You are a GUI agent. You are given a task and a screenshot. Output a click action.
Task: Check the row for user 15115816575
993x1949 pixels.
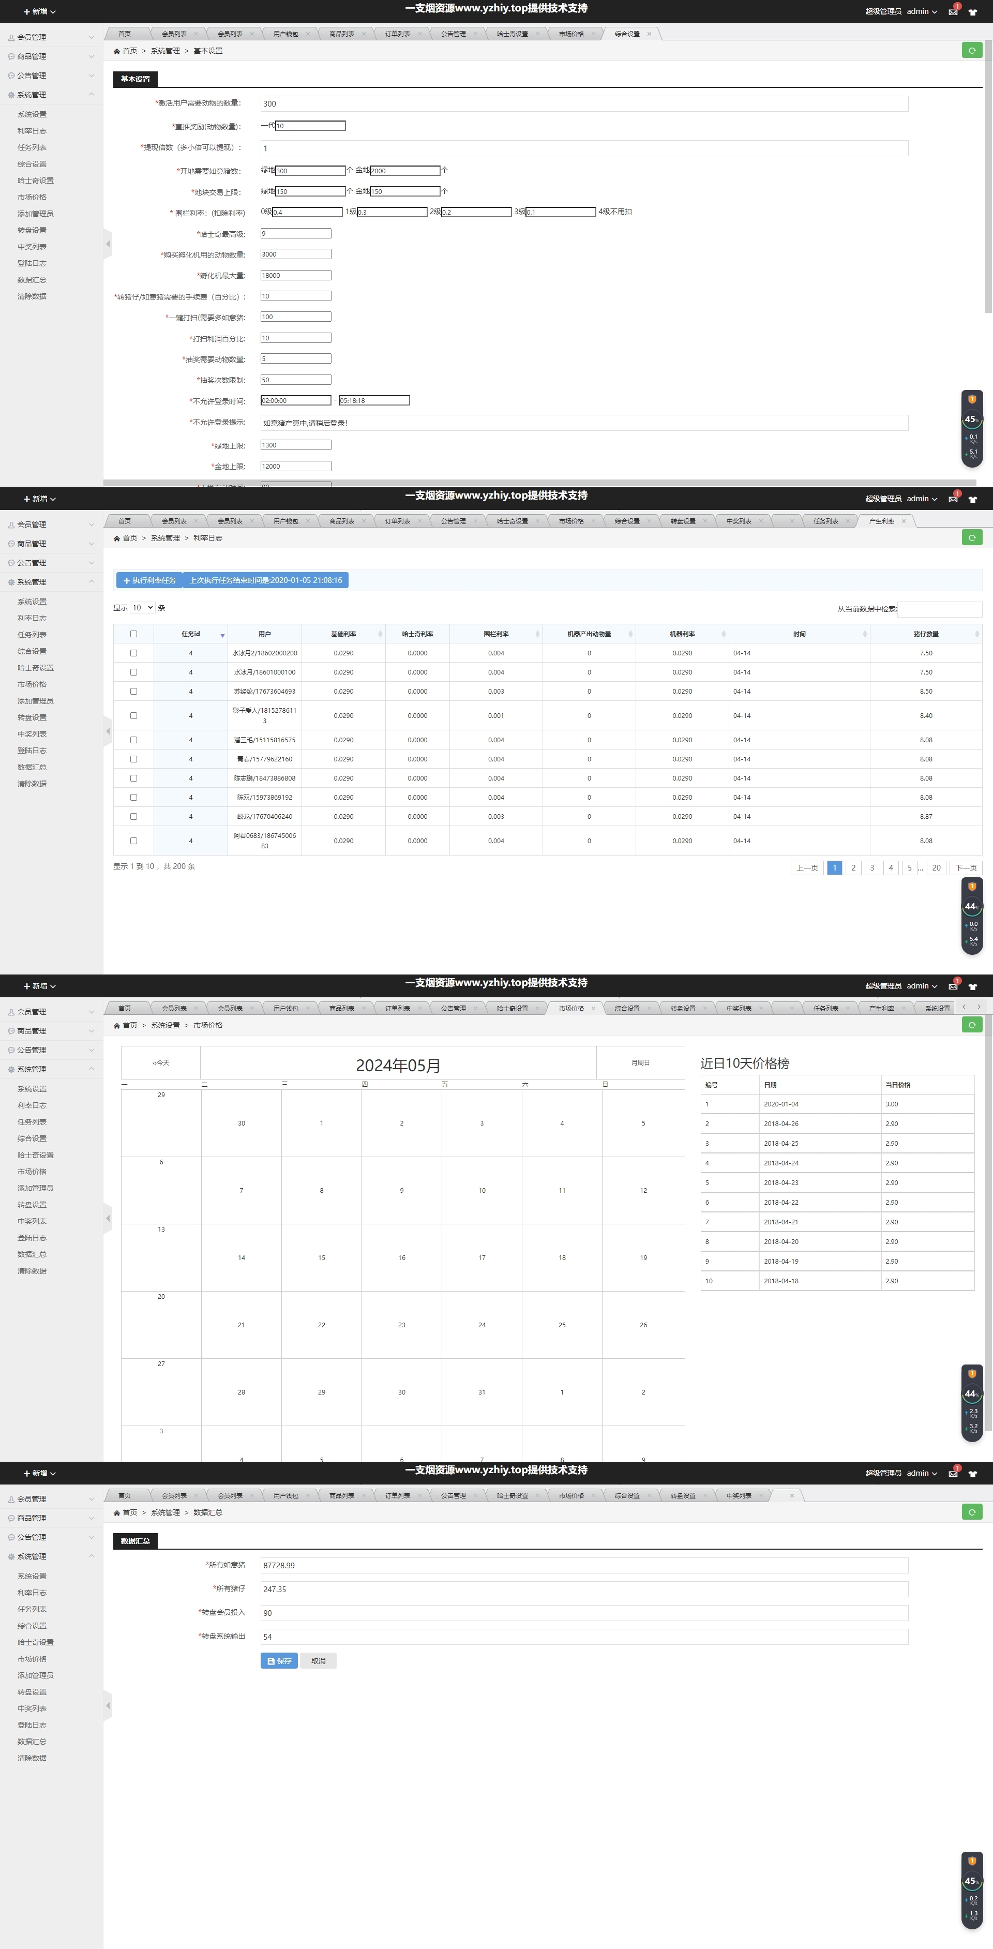coord(134,740)
